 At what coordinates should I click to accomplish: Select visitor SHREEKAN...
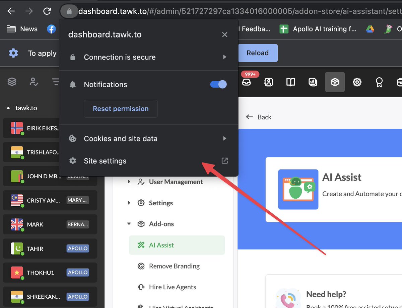click(50, 297)
